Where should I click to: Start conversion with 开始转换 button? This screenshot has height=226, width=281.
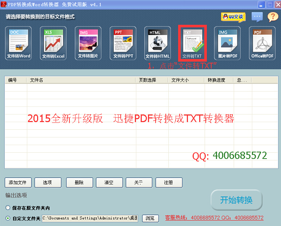pyautogui.click(x=237, y=200)
